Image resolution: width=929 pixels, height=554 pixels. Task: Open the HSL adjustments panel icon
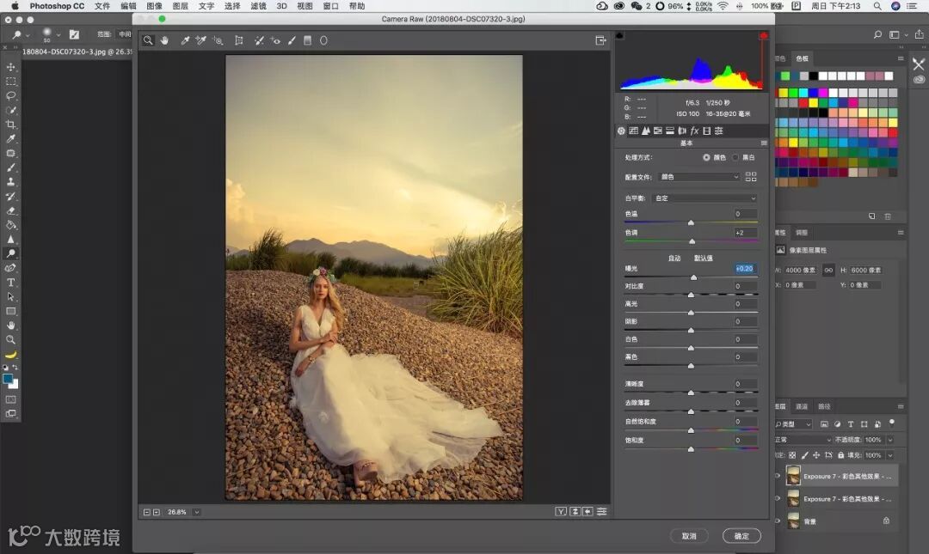click(658, 131)
